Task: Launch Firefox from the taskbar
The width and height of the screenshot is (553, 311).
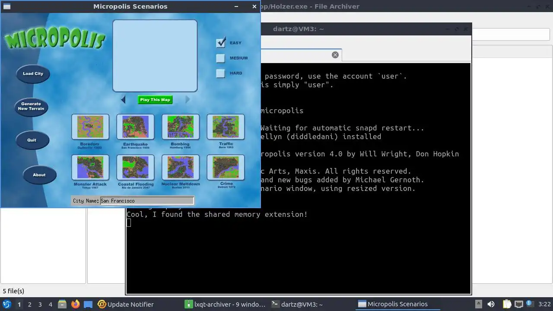Action: (75, 304)
